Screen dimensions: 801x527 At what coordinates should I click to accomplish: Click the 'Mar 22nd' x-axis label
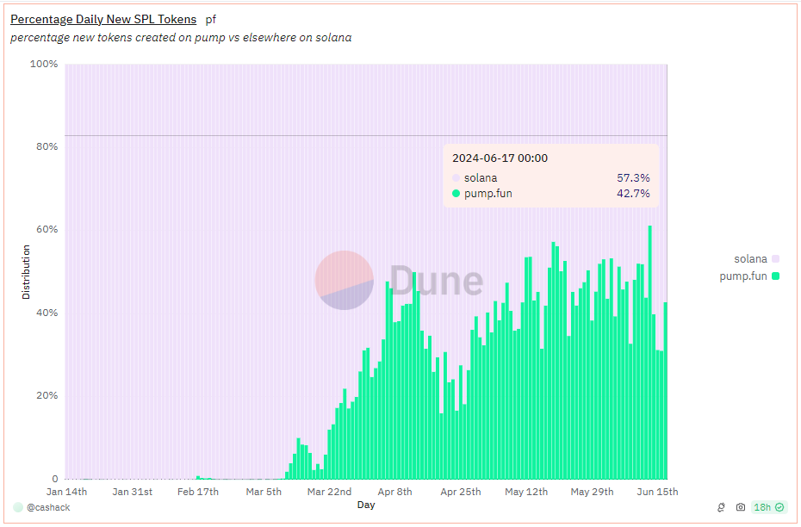point(330,492)
